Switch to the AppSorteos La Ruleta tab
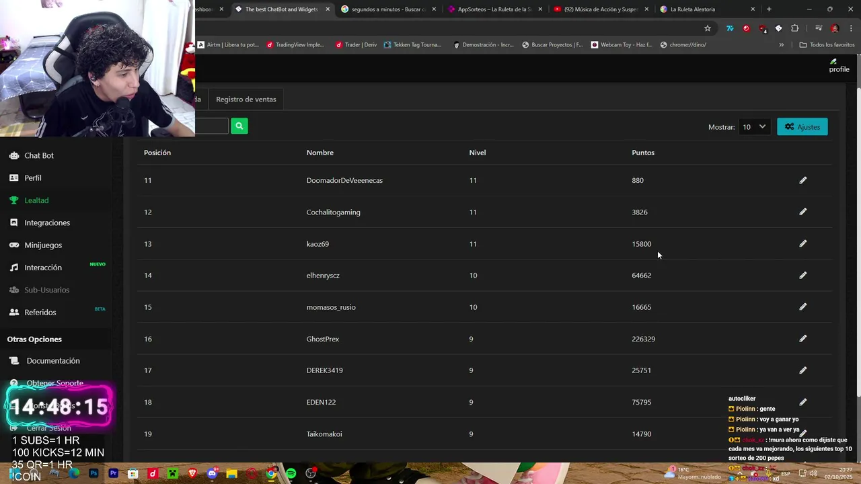861x484 pixels. coord(494,9)
